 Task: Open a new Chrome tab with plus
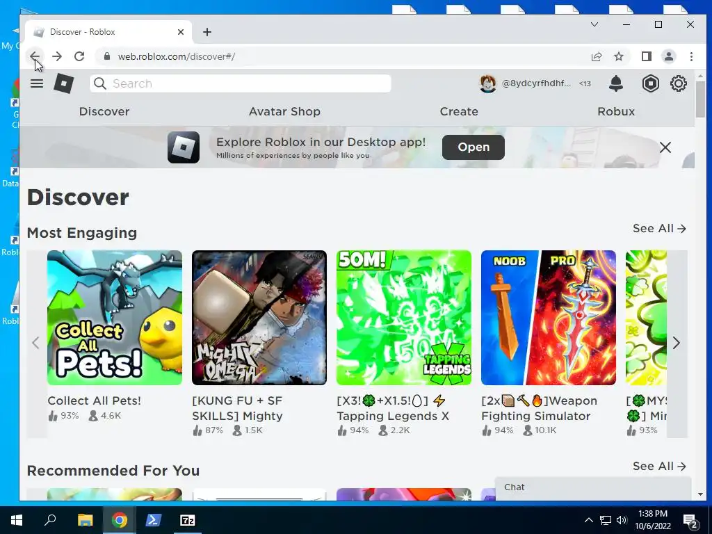tap(207, 32)
